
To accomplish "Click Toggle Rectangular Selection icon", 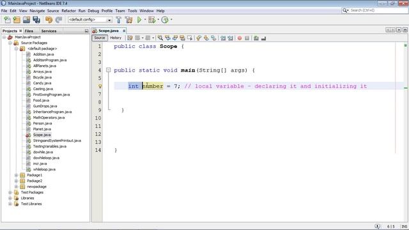I will pyautogui.click(x=190, y=38).
